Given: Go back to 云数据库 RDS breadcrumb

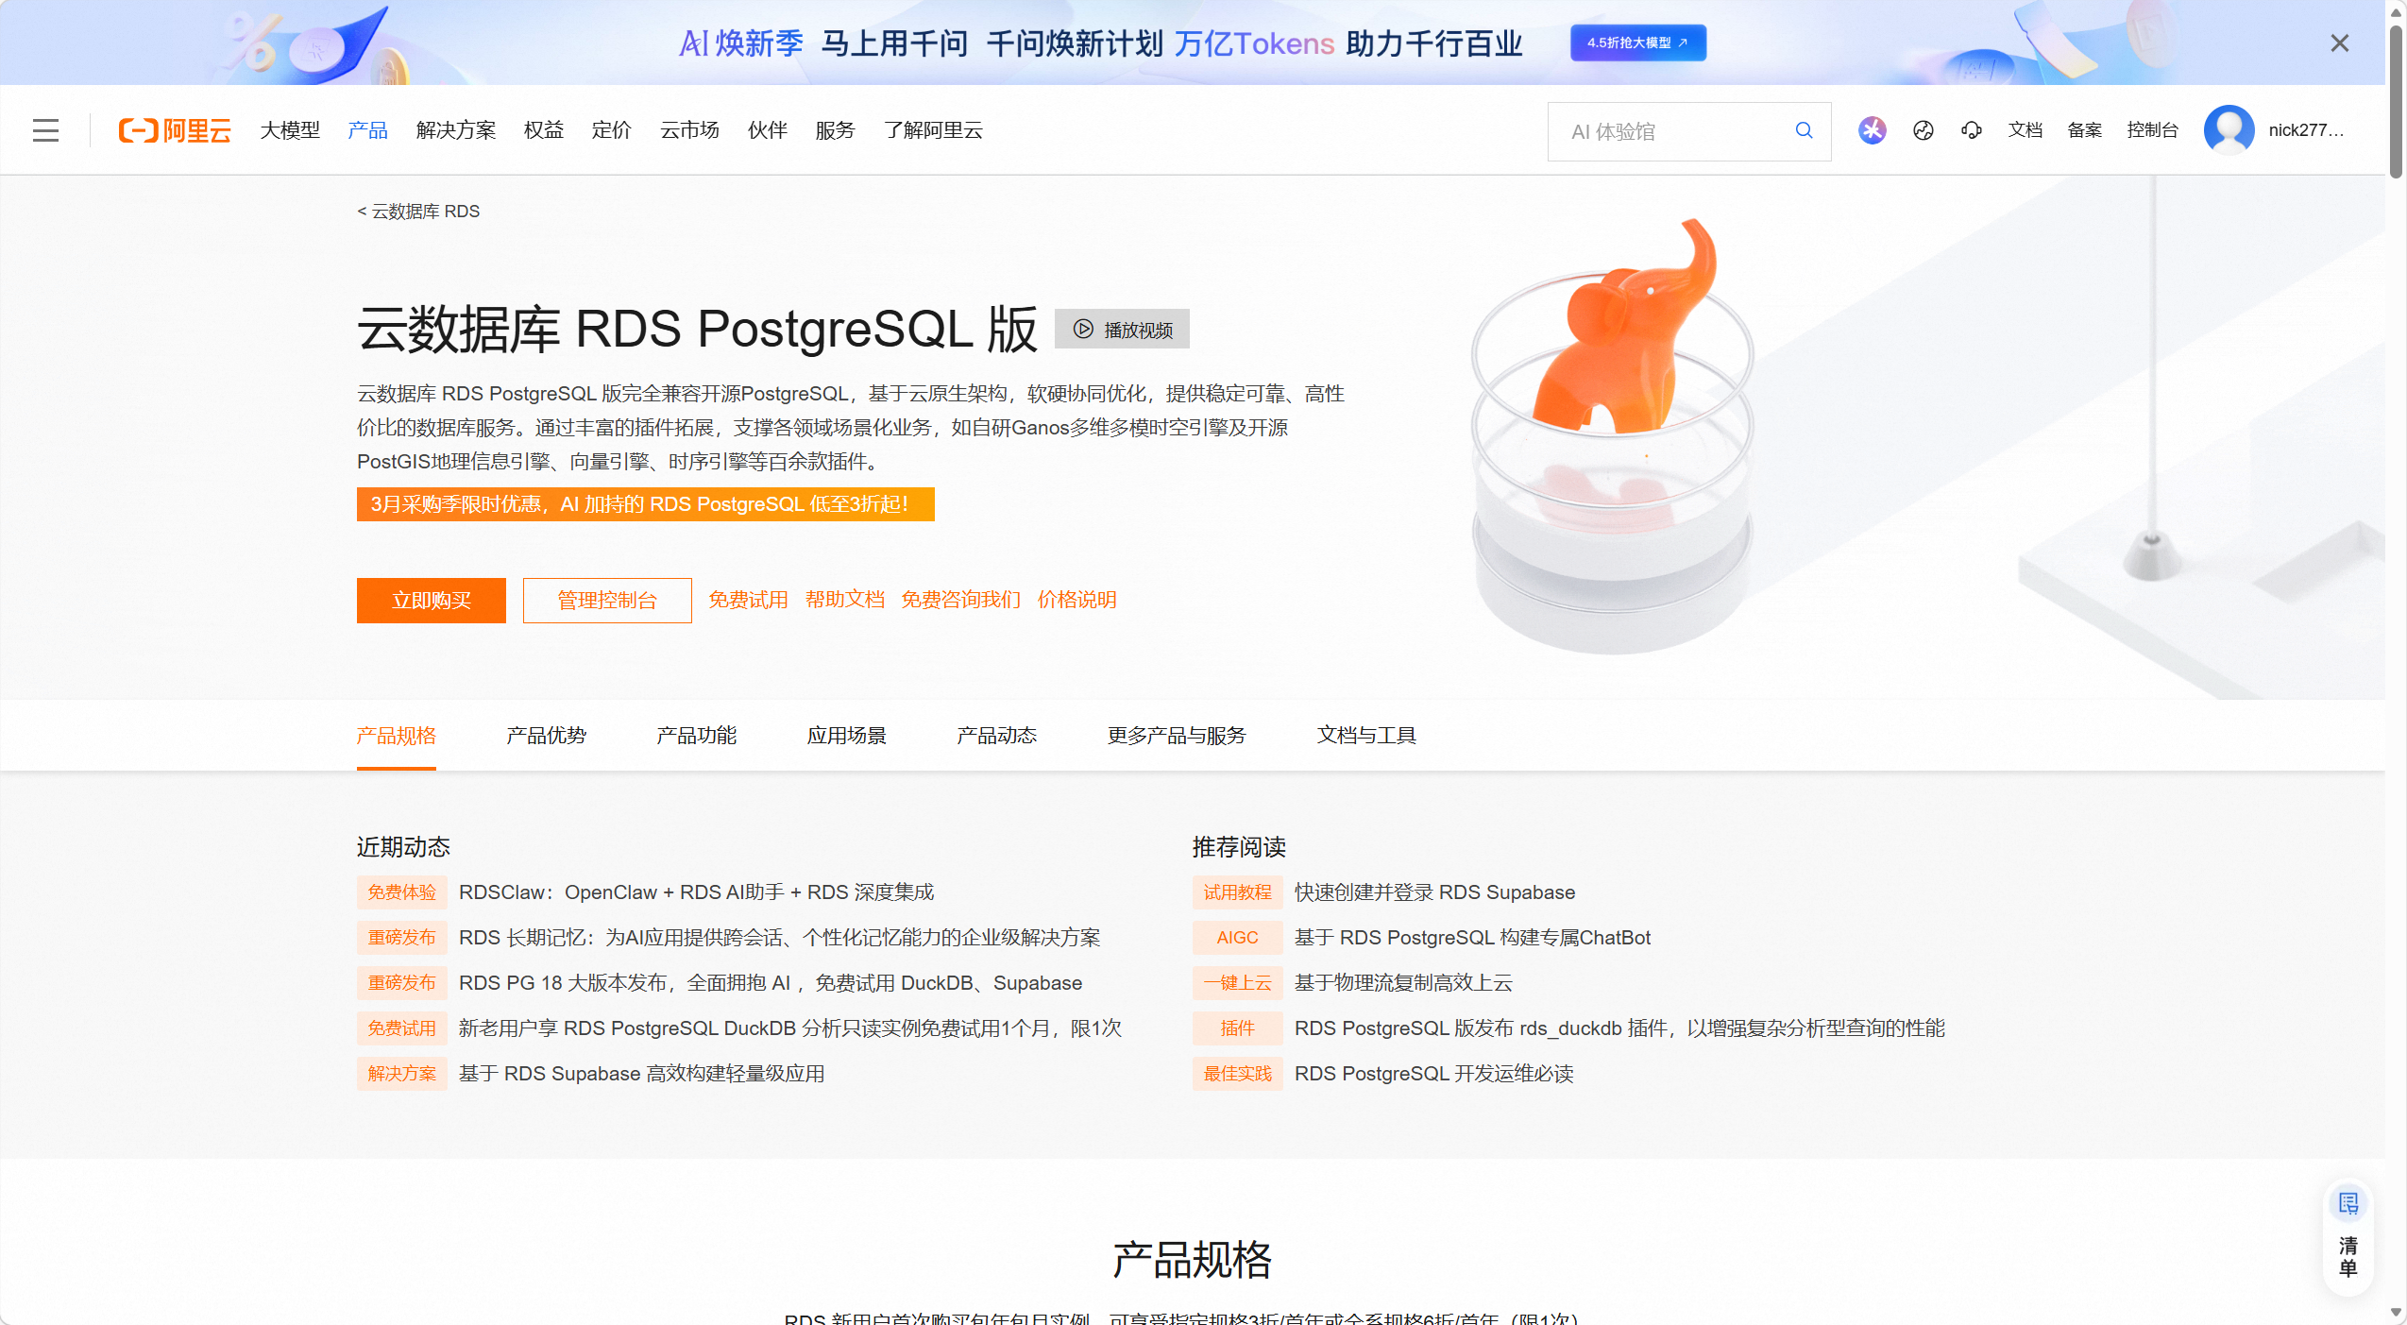Looking at the screenshot, I should pyautogui.click(x=418, y=212).
